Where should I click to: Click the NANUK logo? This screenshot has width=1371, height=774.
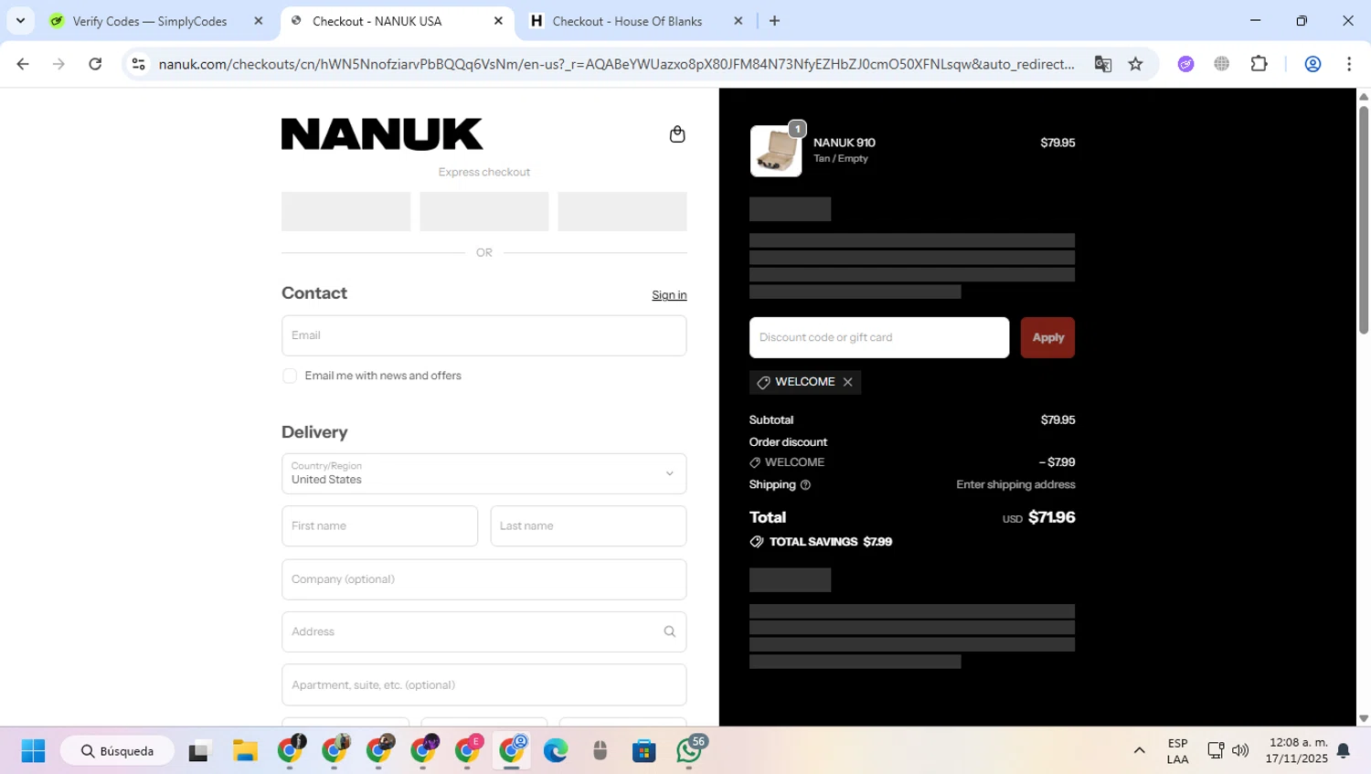(382, 133)
